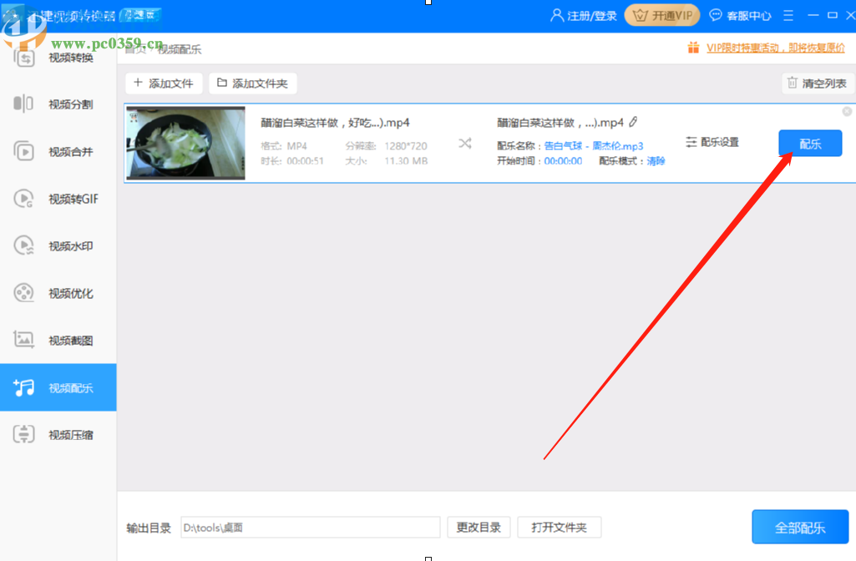Screen dimensions: 856x561
Task: Click the duration value 00:00:51
Action: click(x=305, y=161)
